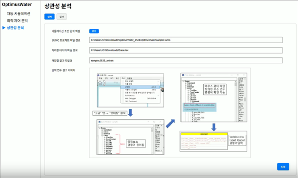Click the OptimusWater app title

pos(17,5)
